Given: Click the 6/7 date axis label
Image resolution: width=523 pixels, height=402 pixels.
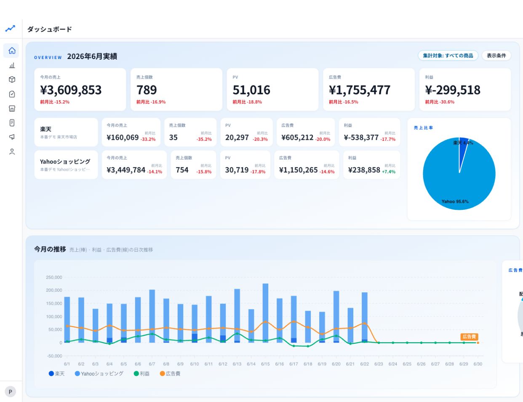Looking at the screenshot, I should [152, 364].
